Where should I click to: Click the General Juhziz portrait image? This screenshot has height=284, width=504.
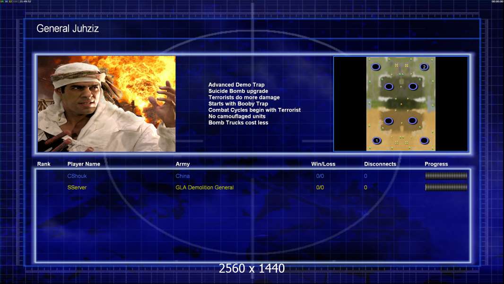[x=107, y=104]
